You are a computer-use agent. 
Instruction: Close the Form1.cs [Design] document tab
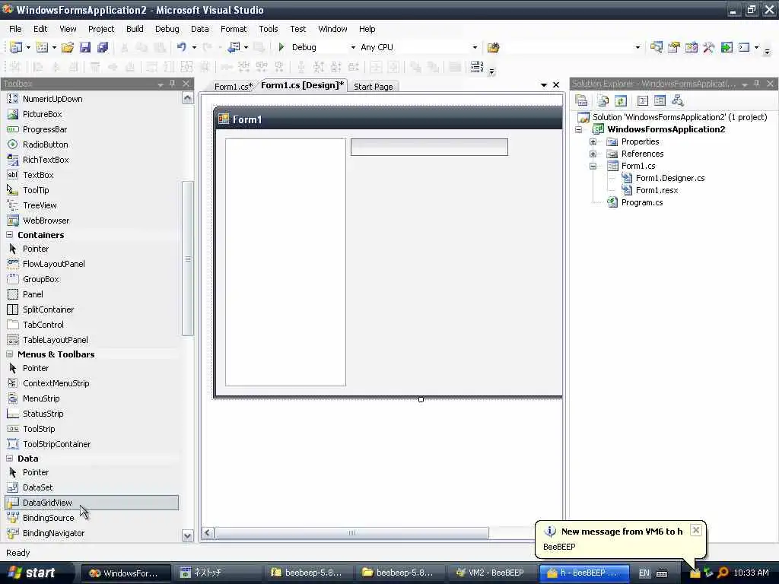(x=556, y=85)
